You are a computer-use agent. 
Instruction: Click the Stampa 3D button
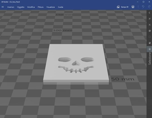pyautogui.click(x=123, y=7)
